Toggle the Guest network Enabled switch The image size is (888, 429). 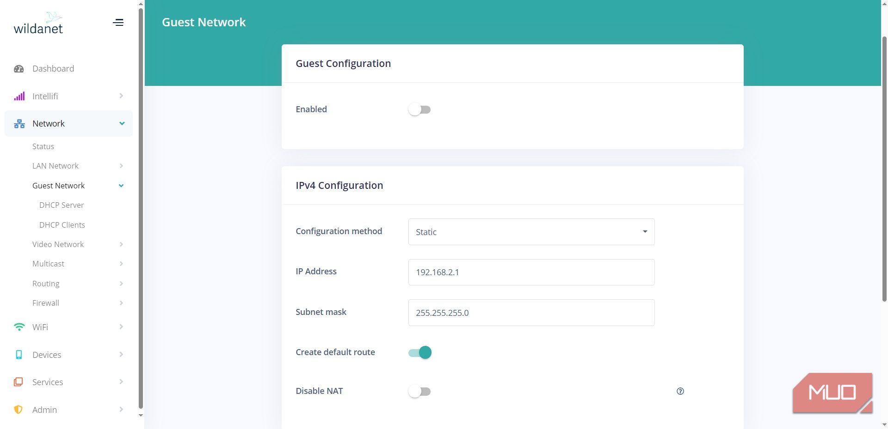point(419,109)
